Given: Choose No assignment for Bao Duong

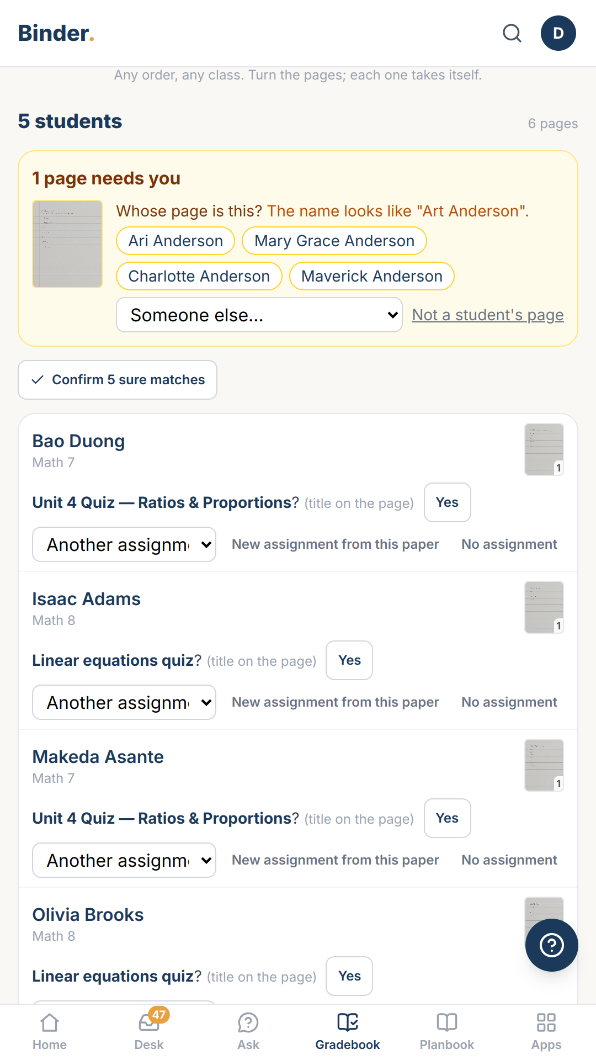Looking at the screenshot, I should tap(509, 544).
